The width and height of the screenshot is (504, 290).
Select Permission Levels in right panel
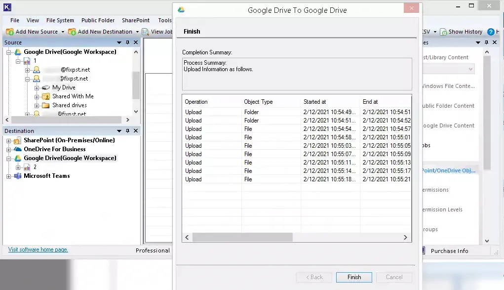click(x=442, y=209)
